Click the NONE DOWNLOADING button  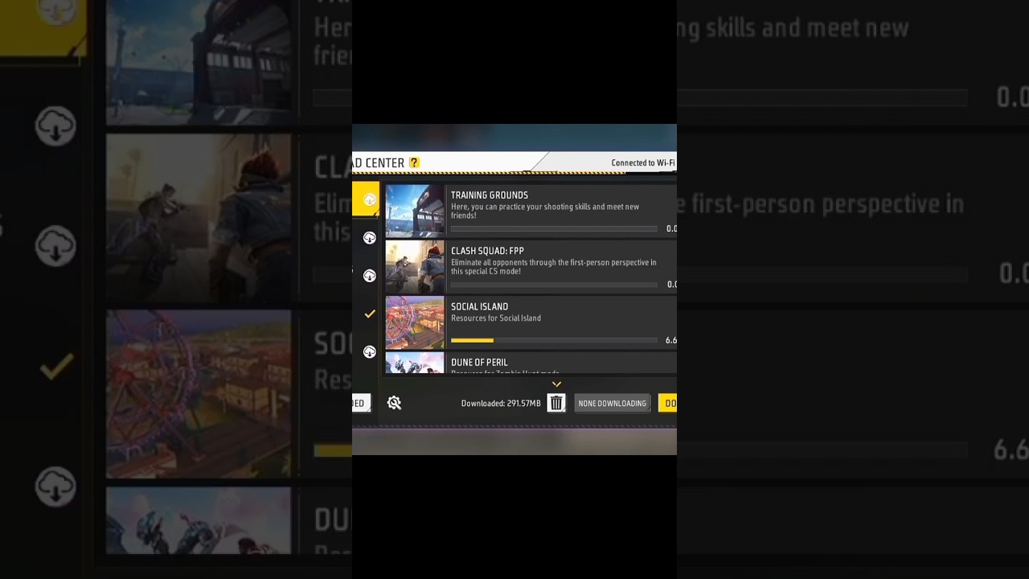click(x=612, y=403)
